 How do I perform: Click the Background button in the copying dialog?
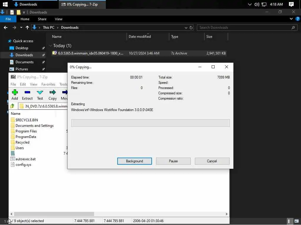point(135,161)
